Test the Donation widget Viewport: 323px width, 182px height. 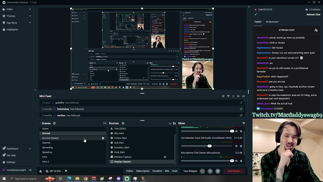(157, 171)
